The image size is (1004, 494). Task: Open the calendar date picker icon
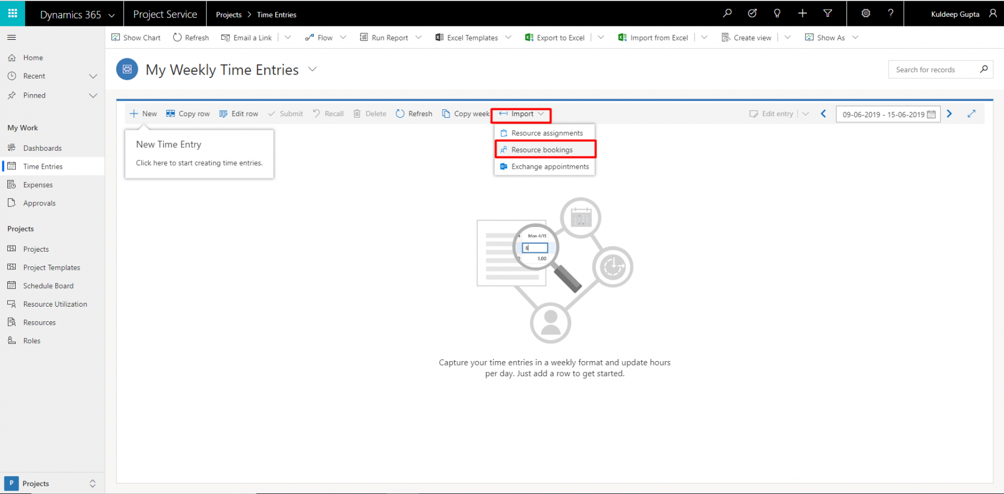[931, 114]
